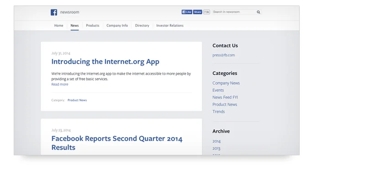The image size is (365, 184).
Task: Focus the Search in newsroom field
Action: (237, 12)
